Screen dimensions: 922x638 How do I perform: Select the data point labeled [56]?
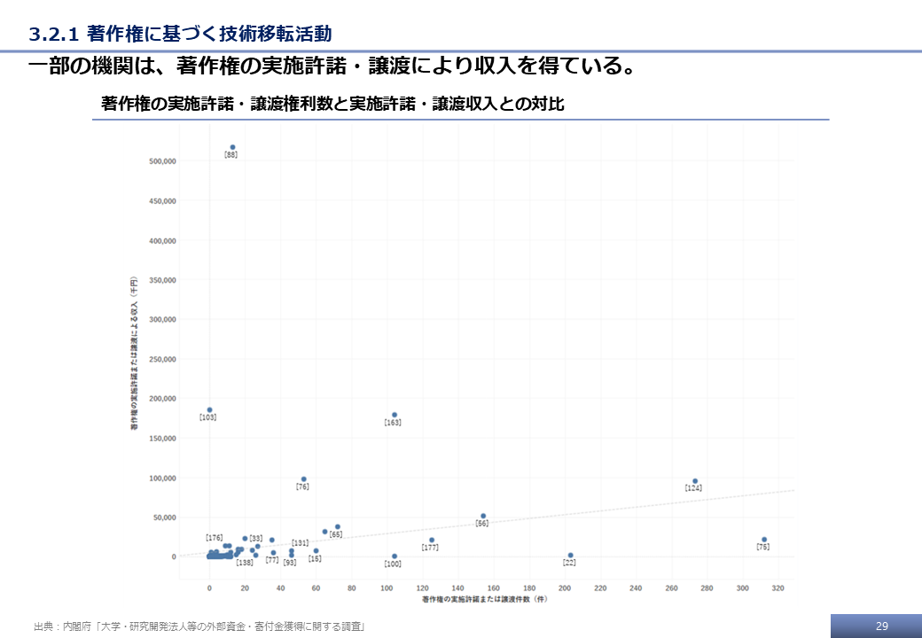pyautogui.click(x=483, y=516)
